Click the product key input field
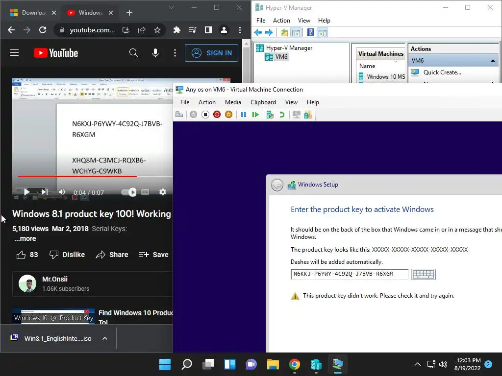The height and width of the screenshot is (376, 502). pos(350,274)
